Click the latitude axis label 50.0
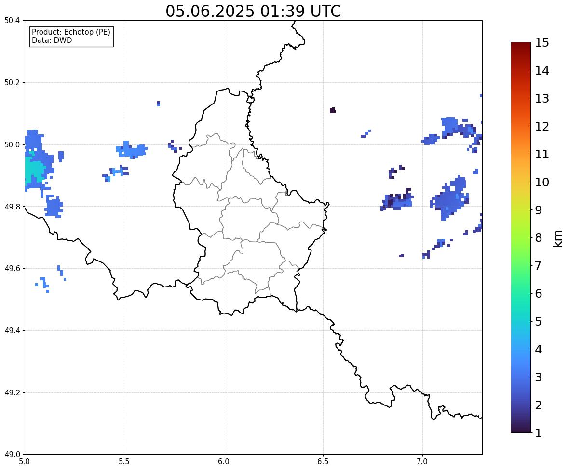Viewport: 568px width, 470px height. click(x=12, y=145)
